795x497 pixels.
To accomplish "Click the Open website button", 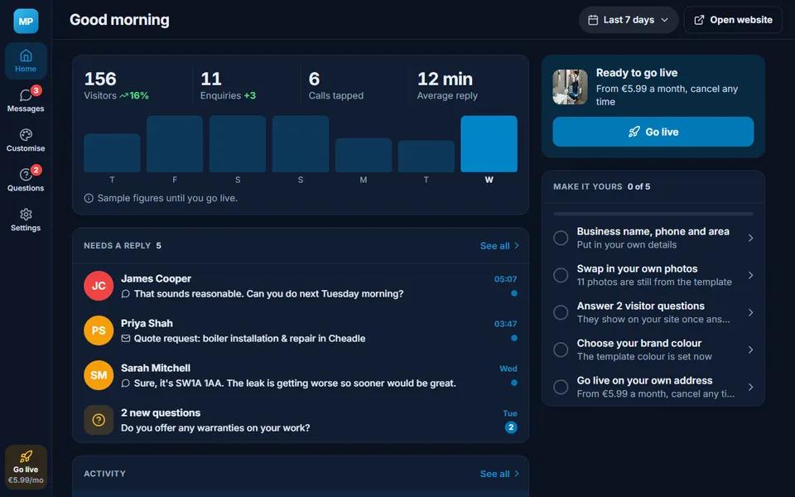I will point(733,20).
